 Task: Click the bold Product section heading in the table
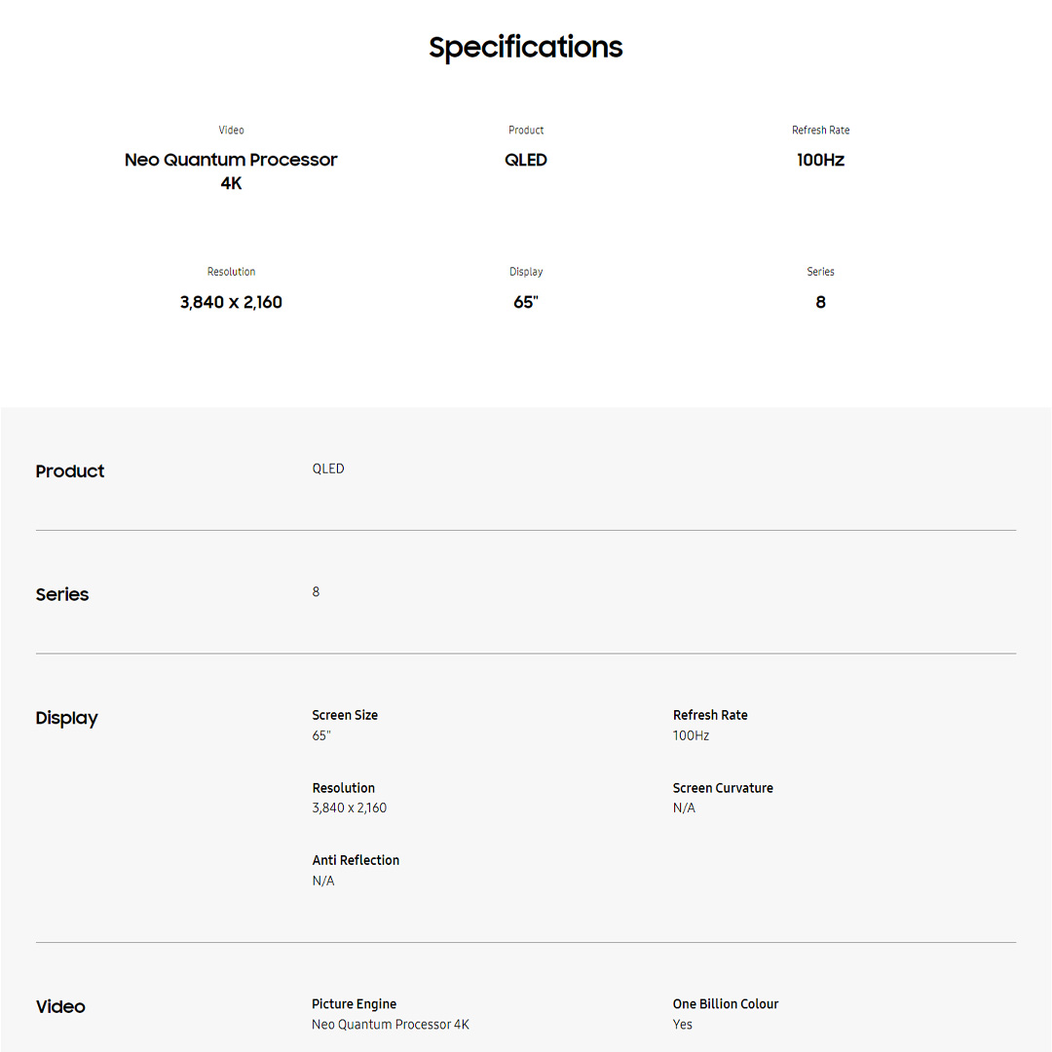[70, 471]
